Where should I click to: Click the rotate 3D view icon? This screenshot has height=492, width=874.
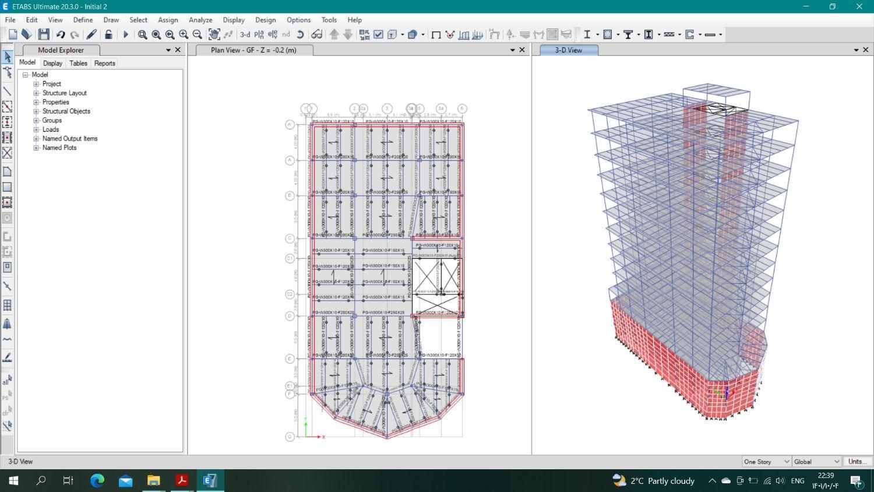(300, 35)
